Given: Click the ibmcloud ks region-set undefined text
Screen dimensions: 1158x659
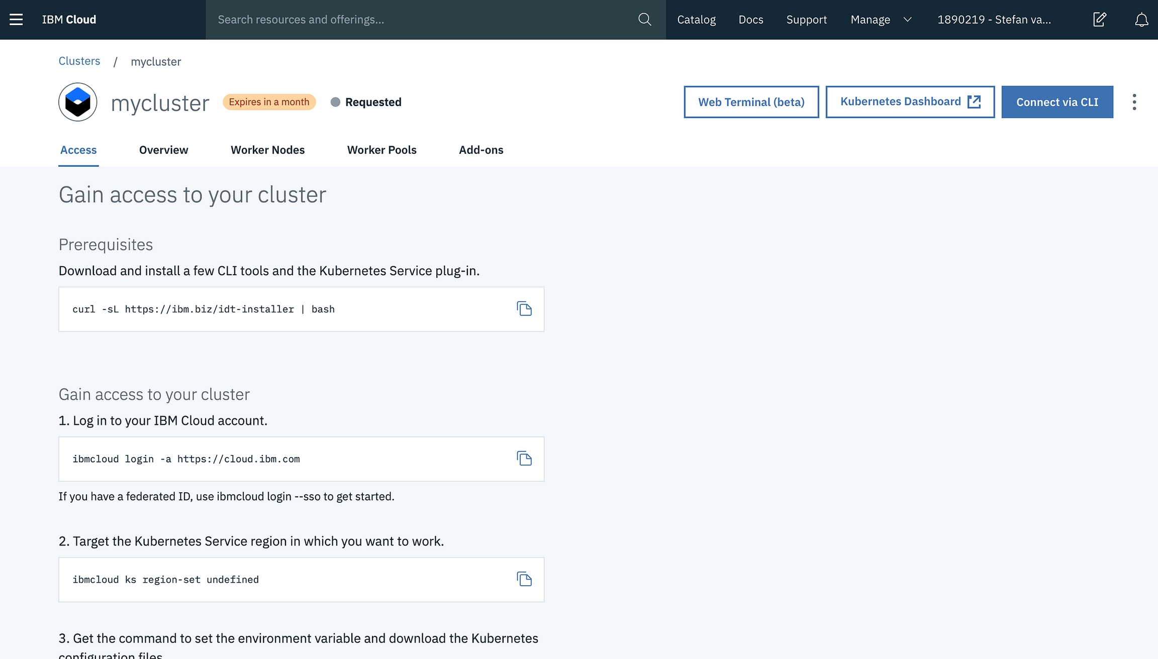Looking at the screenshot, I should (165, 579).
